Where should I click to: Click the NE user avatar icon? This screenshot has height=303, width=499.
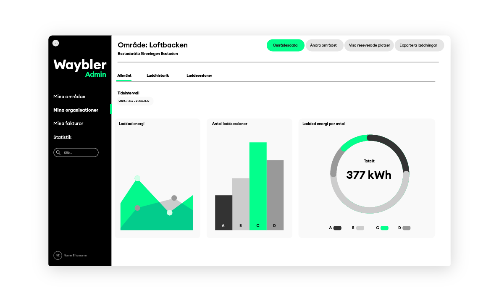(x=58, y=255)
